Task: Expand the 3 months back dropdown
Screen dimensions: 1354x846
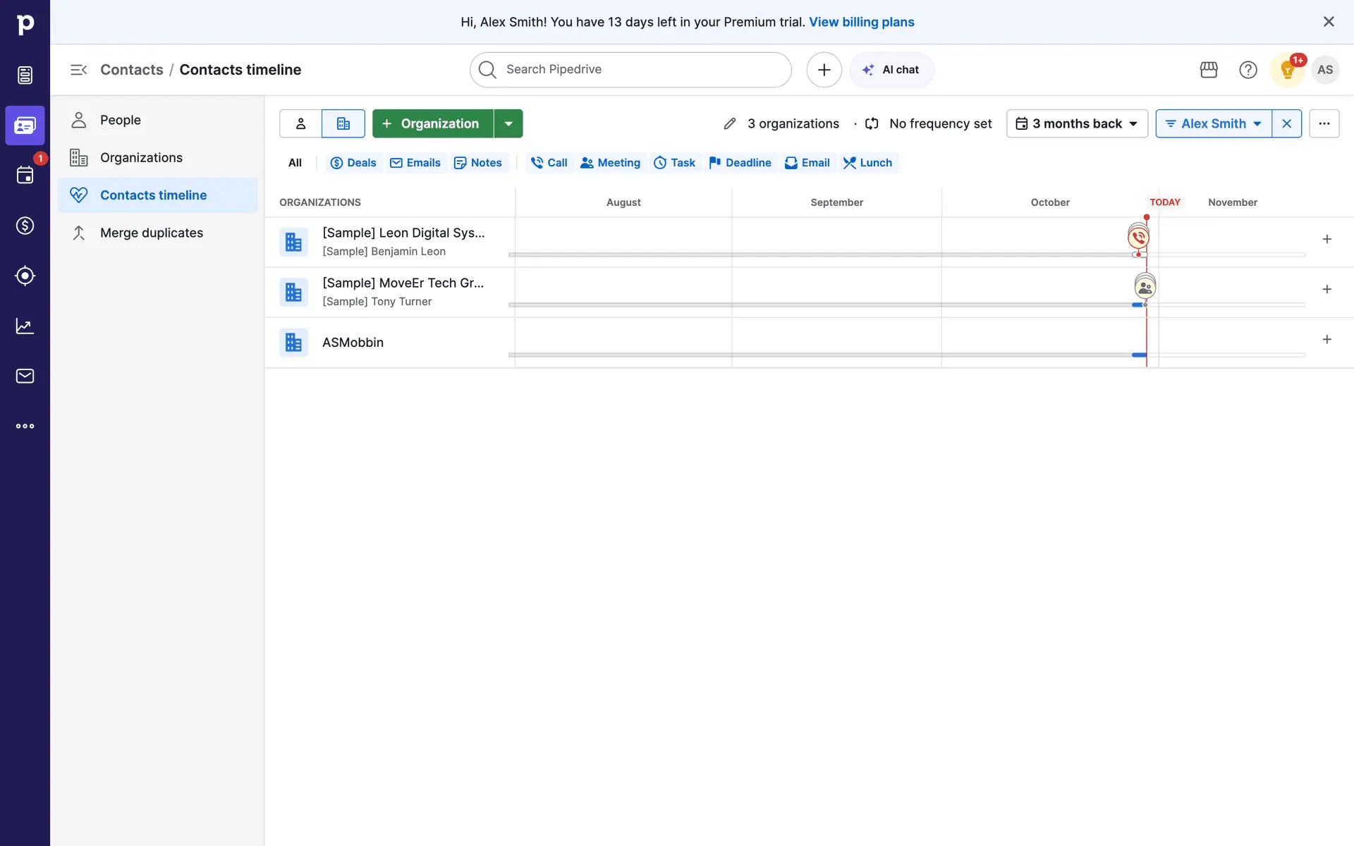Action: pyautogui.click(x=1077, y=124)
